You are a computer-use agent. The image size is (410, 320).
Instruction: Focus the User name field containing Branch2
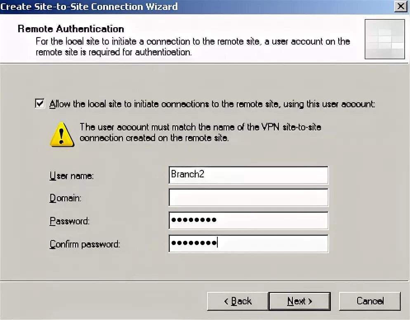(248, 175)
